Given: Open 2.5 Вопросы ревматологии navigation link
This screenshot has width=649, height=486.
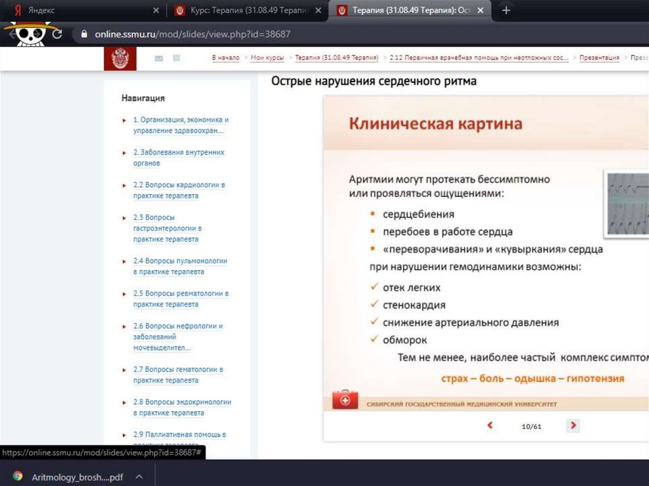Looking at the screenshot, I should click(x=181, y=299).
